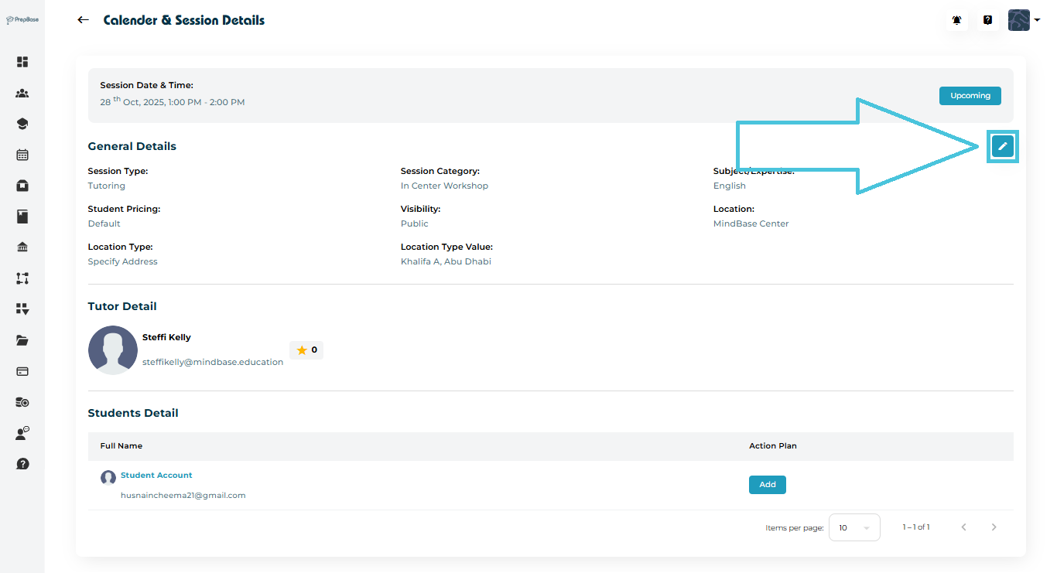Open the Student Account link
The height and width of the screenshot is (573, 1057).
pyautogui.click(x=156, y=476)
